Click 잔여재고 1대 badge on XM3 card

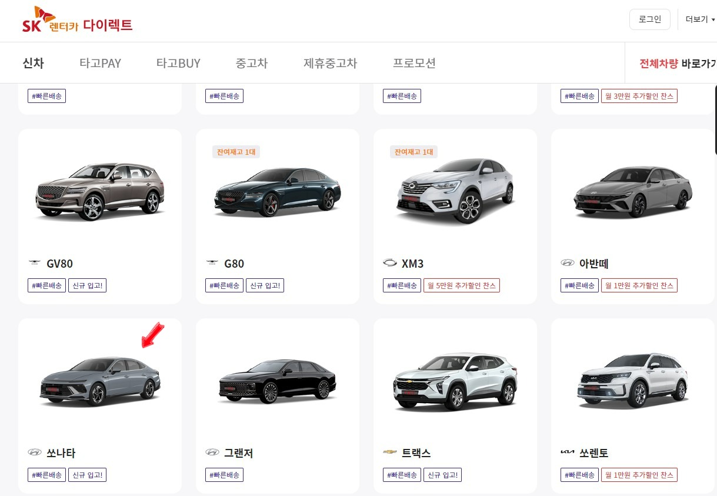414,152
